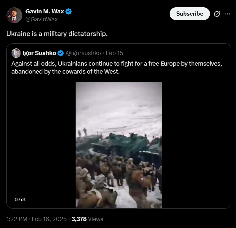Click the Views label beside the count

point(96,219)
